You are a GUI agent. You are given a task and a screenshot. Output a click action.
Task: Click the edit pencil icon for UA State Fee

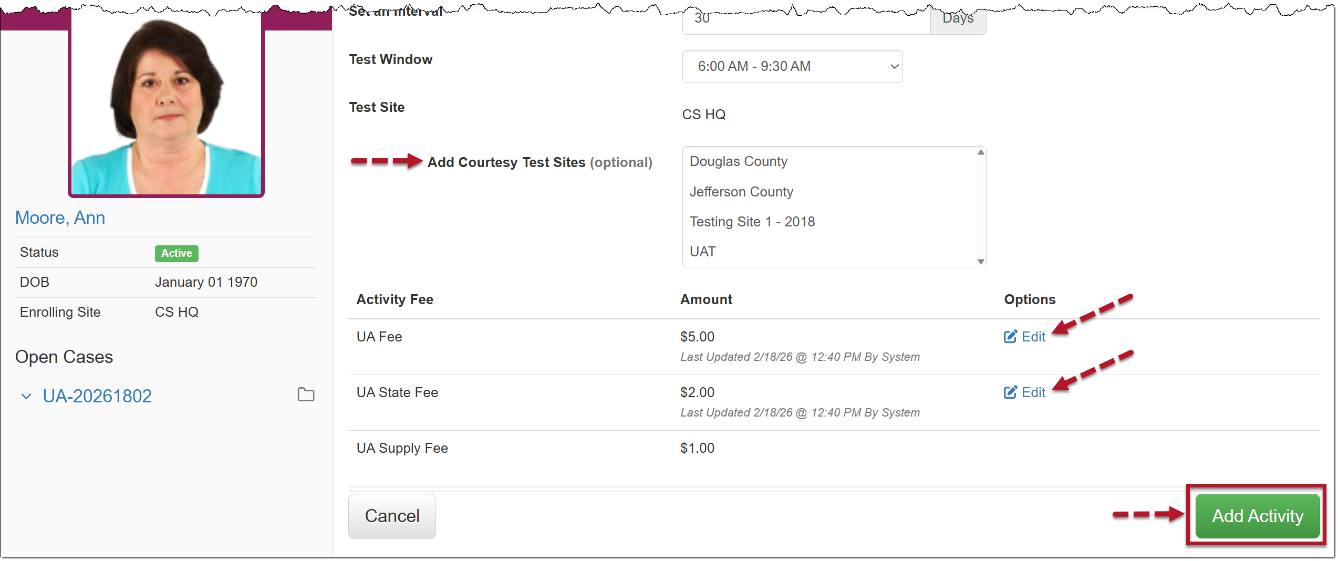tap(1010, 392)
